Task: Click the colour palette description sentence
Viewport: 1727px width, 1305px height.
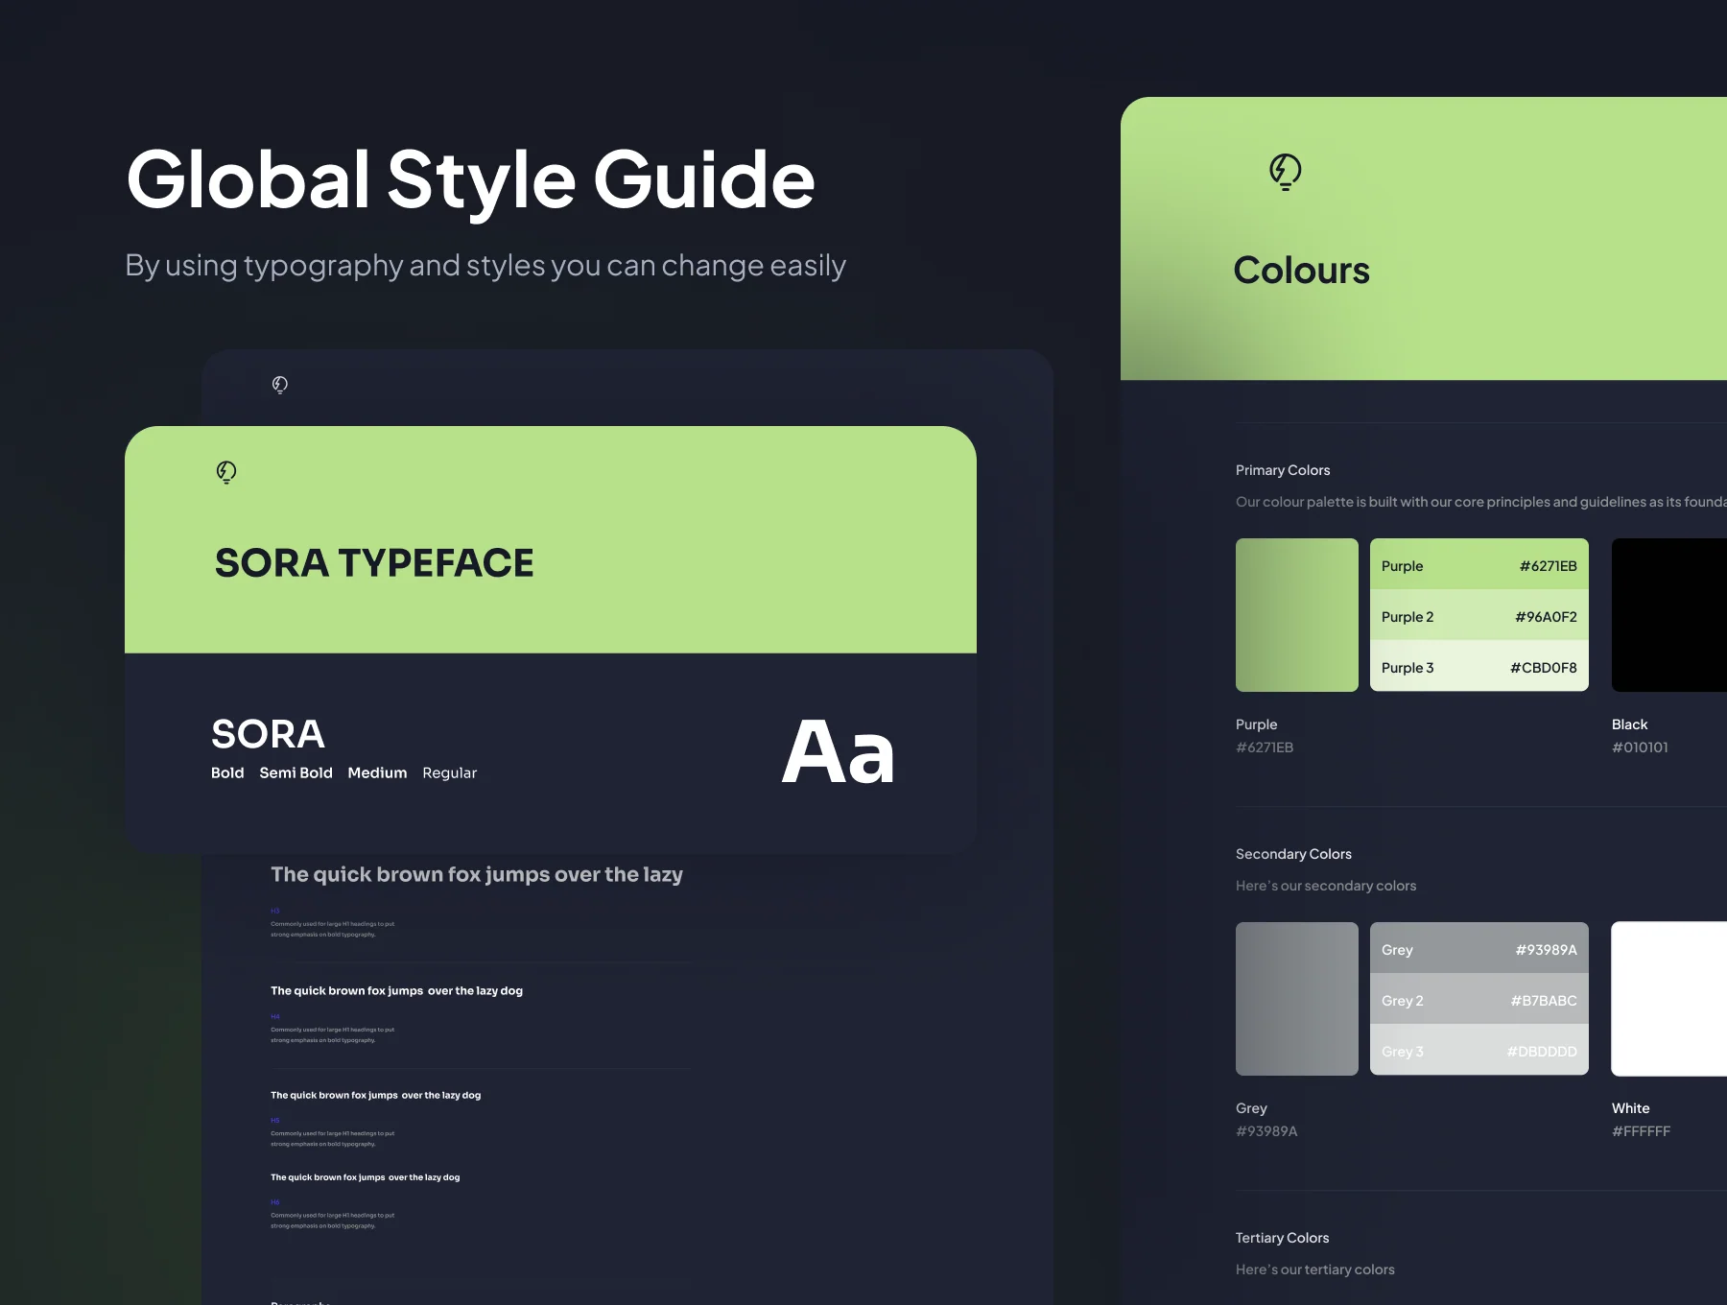Action: [x=1481, y=502]
